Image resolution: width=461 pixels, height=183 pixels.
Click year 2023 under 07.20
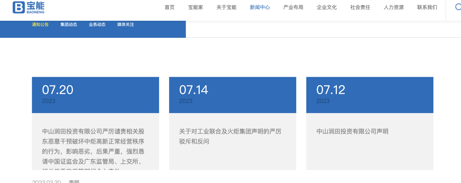click(49, 101)
